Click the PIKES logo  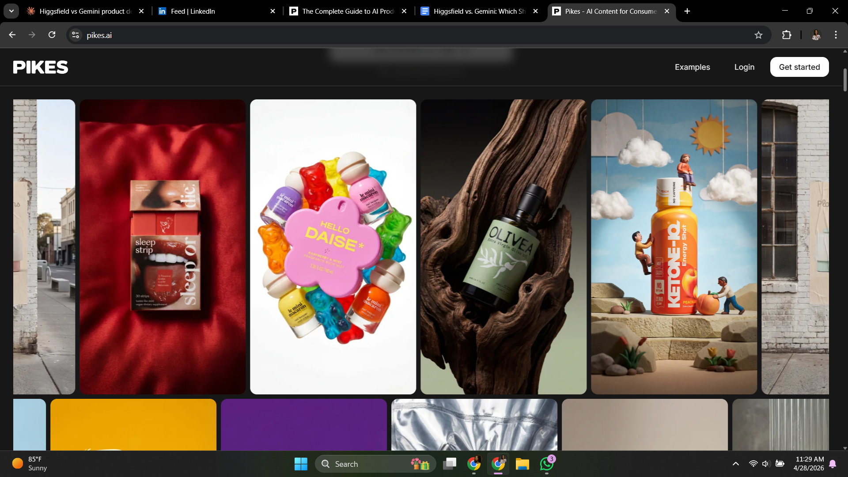(x=41, y=67)
